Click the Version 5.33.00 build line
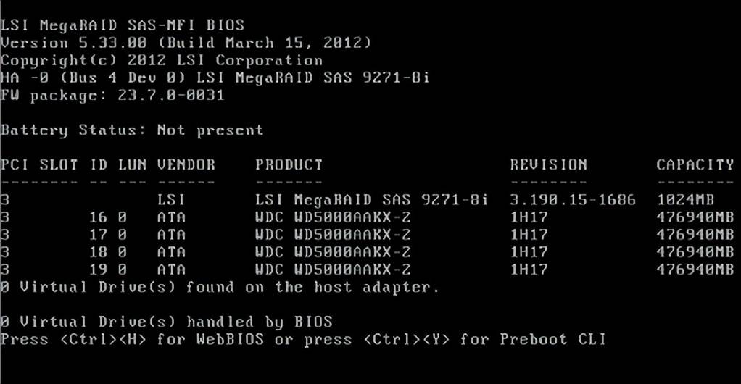This screenshot has height=384, width=741. [186, 43]
